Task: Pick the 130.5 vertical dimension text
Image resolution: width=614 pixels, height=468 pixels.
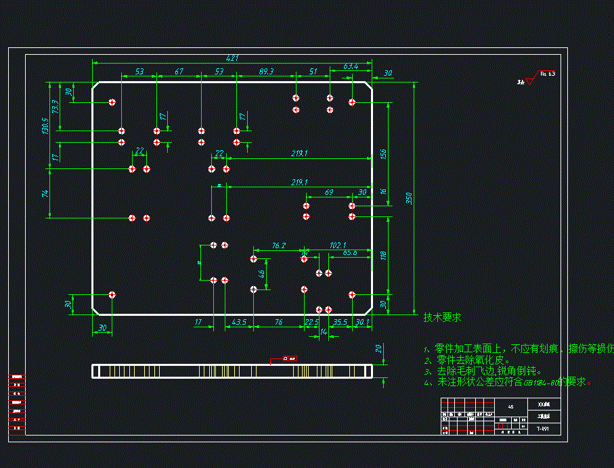Action: click(x=45, y=126)
